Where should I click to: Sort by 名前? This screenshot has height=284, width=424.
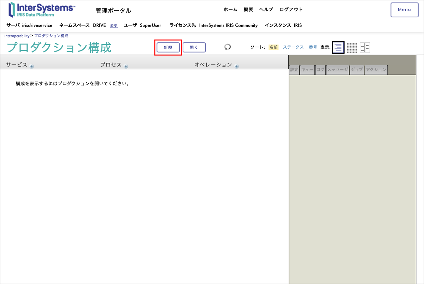coord(273,47)
